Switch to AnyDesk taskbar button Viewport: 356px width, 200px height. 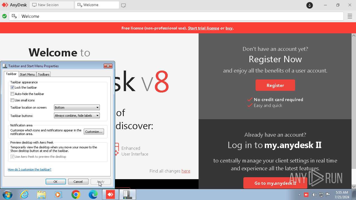[110, 194]
